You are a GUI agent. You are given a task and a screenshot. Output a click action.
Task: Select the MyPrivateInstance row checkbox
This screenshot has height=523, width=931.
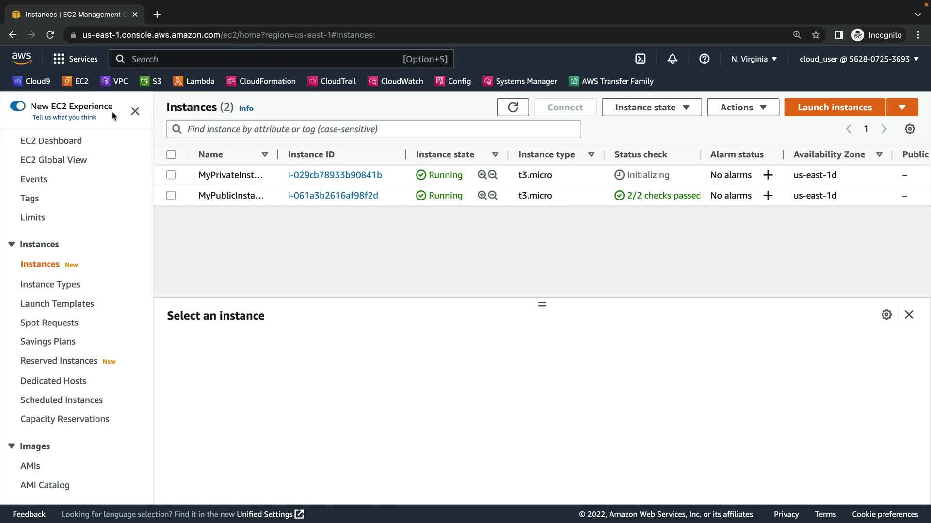pos(171,175)
